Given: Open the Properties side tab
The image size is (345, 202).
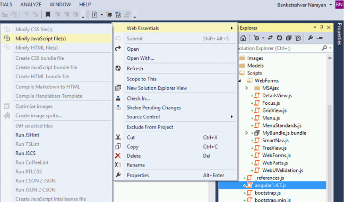Looking at the screenshot, I should (340, 34).
